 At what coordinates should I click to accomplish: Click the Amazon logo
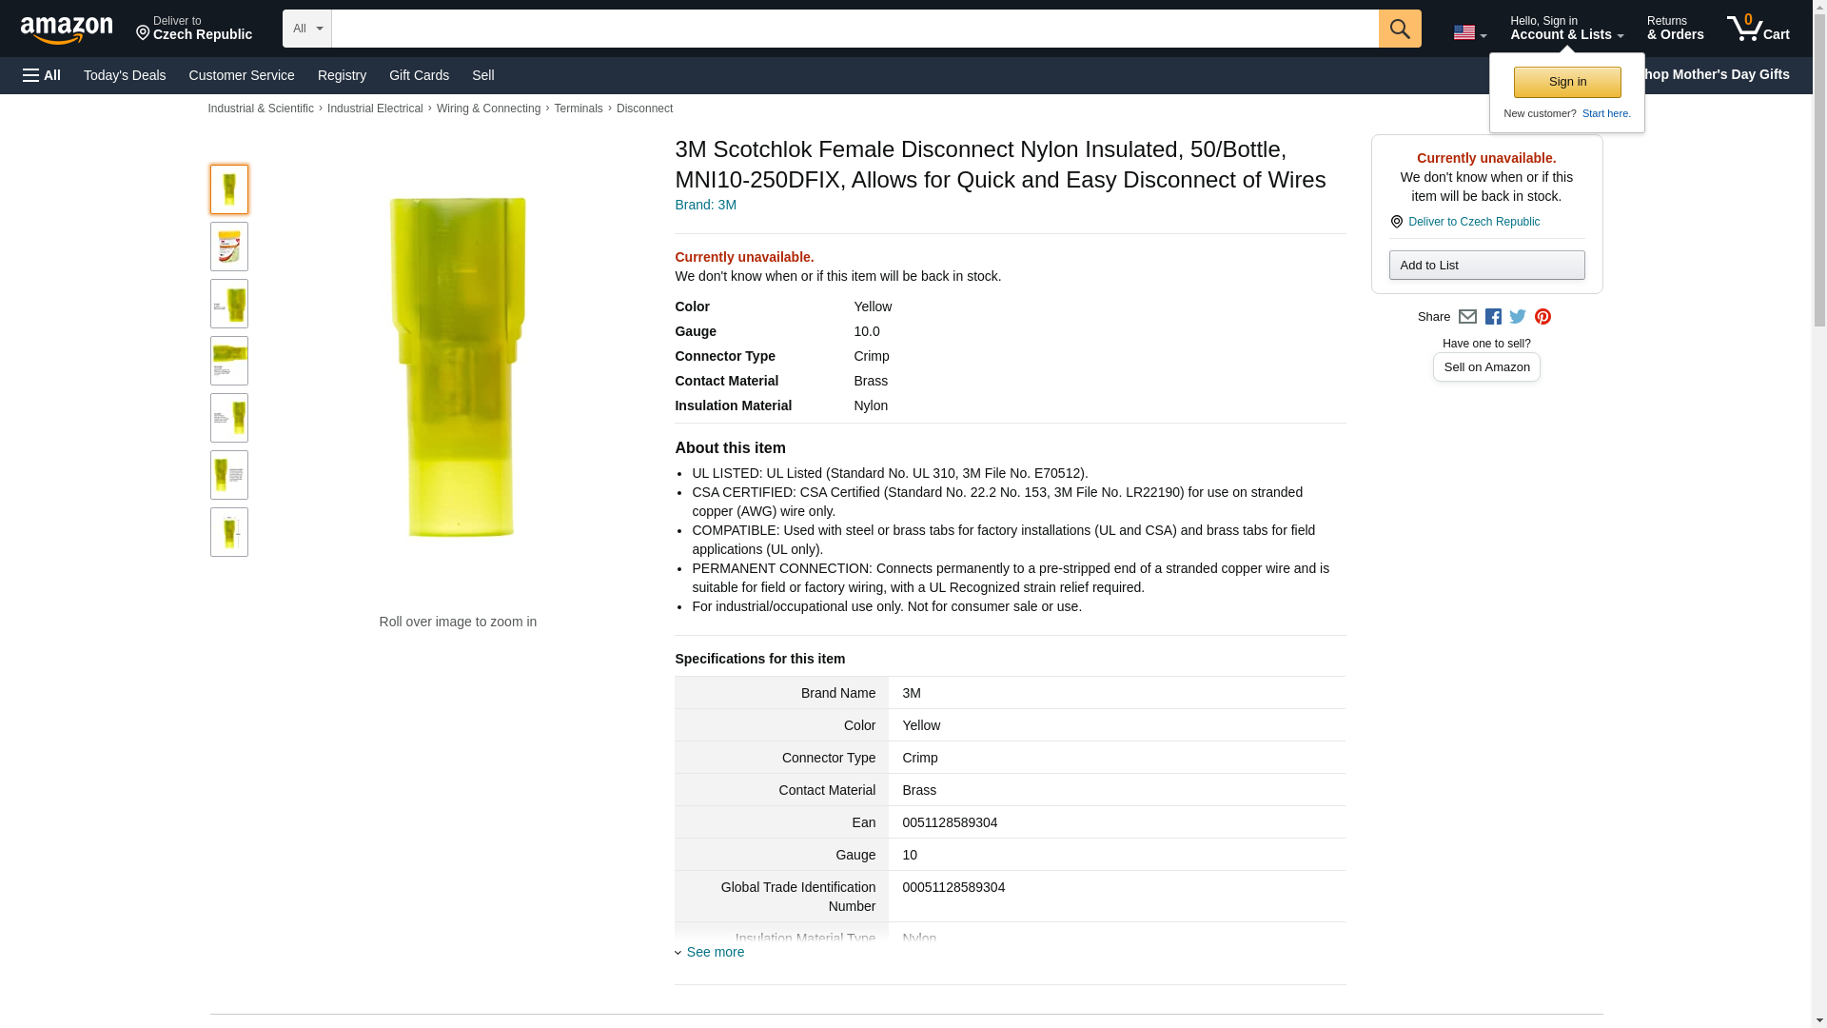click(67, 30)
